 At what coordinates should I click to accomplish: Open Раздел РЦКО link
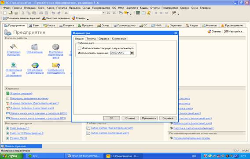(18, 138)
